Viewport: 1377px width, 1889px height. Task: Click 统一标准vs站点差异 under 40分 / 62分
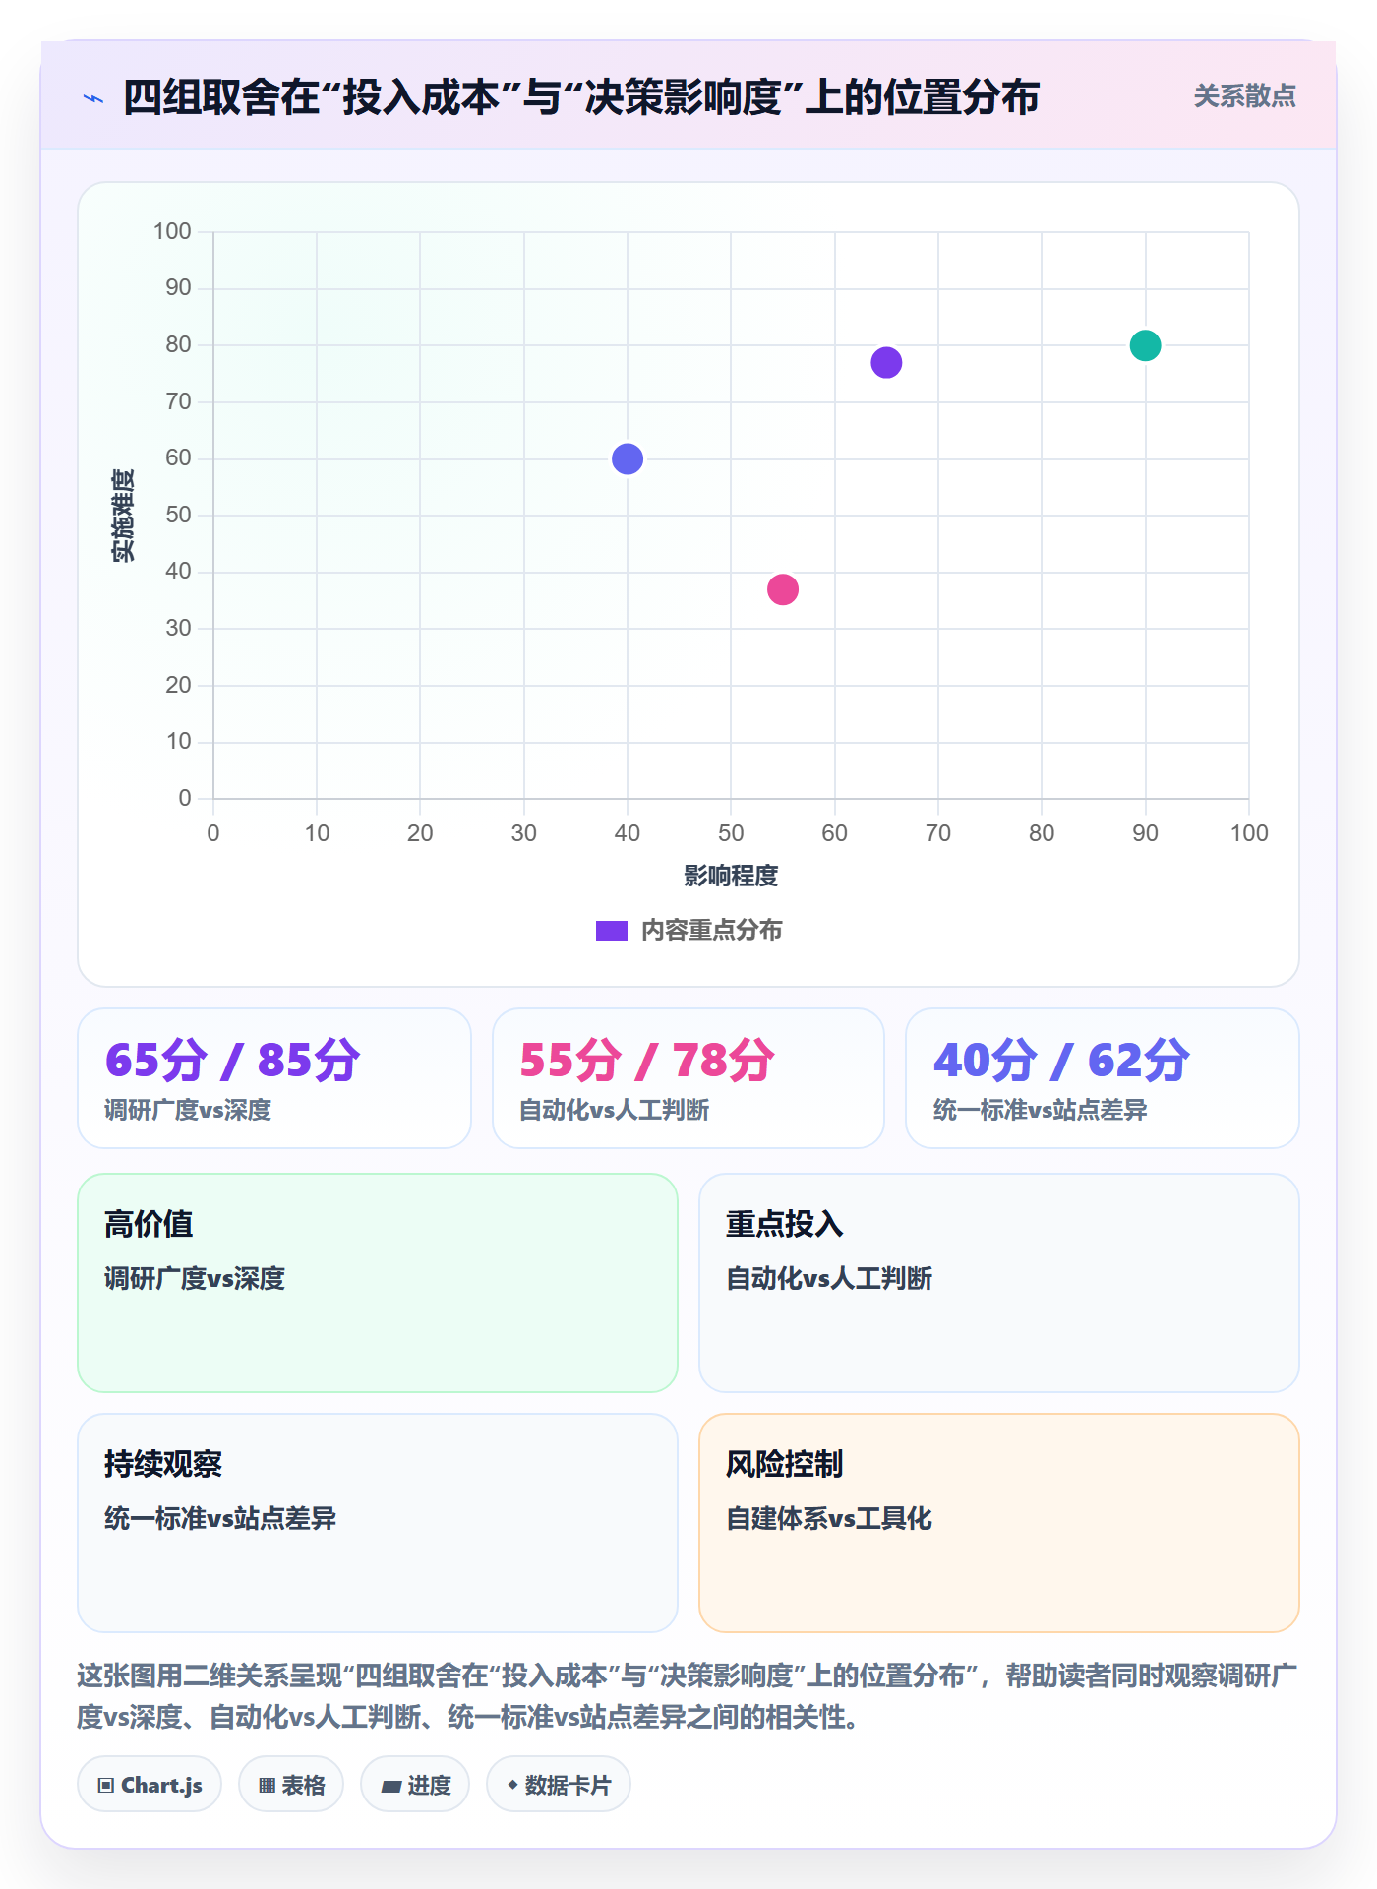click(x=1041, y=1111)
